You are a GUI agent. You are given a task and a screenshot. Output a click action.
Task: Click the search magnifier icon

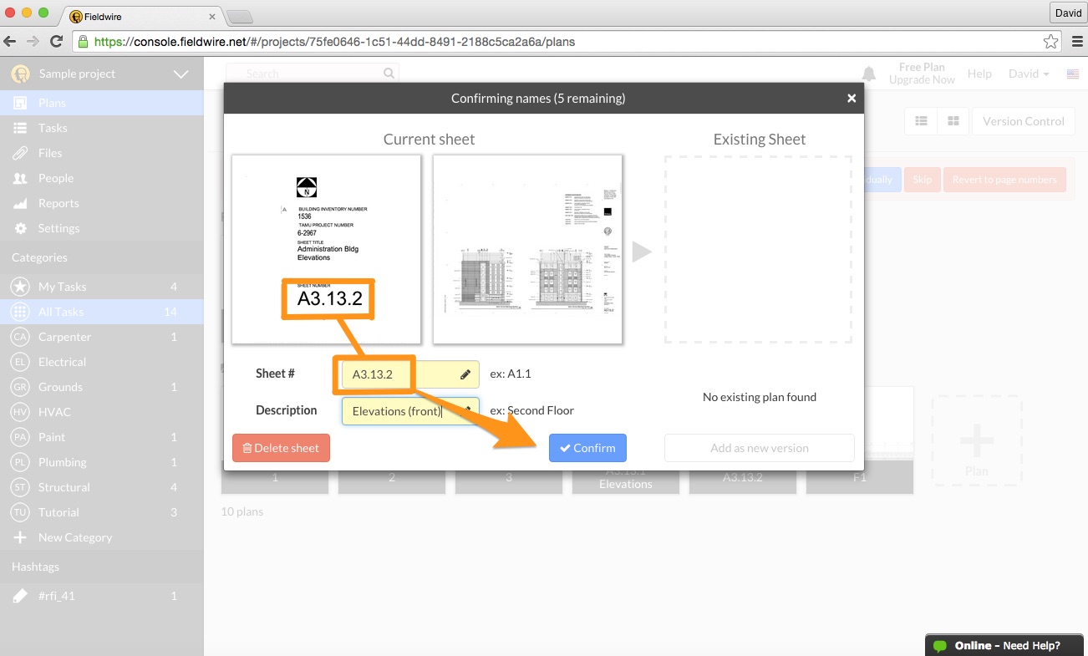pos(389,74)
